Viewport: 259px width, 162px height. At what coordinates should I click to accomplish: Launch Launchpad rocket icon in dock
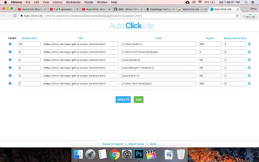click(x=90, y=154)
